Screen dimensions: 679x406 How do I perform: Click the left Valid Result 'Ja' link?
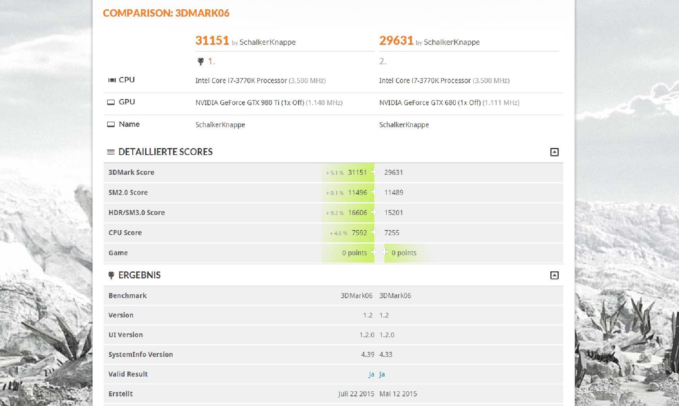click(371, 374)
